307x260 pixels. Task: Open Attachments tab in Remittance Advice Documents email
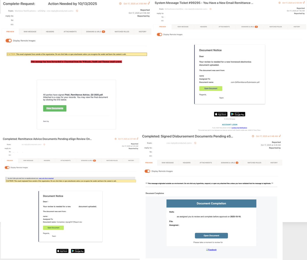tap(65, 161)
